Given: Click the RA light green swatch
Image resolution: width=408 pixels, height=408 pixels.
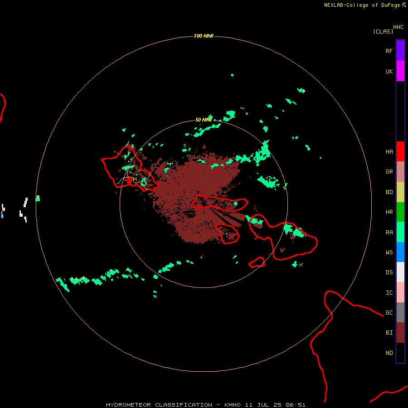Looking at the screenshot, I should click(x=400, y=232).
